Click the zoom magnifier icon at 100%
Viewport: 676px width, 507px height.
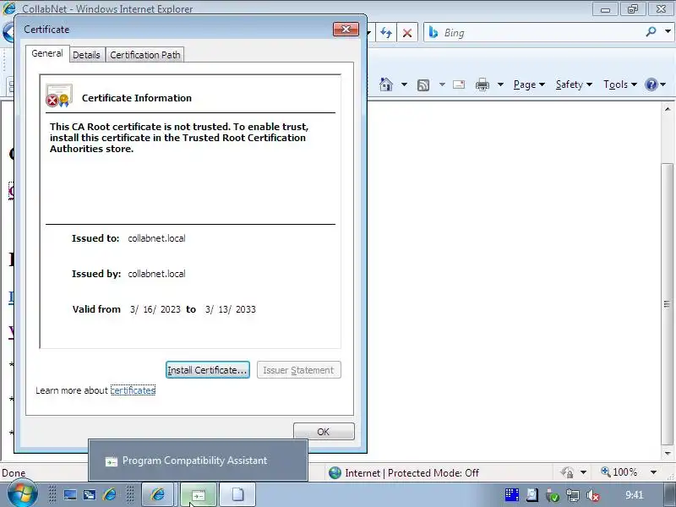pyautogui.click(x=606, y=472)
